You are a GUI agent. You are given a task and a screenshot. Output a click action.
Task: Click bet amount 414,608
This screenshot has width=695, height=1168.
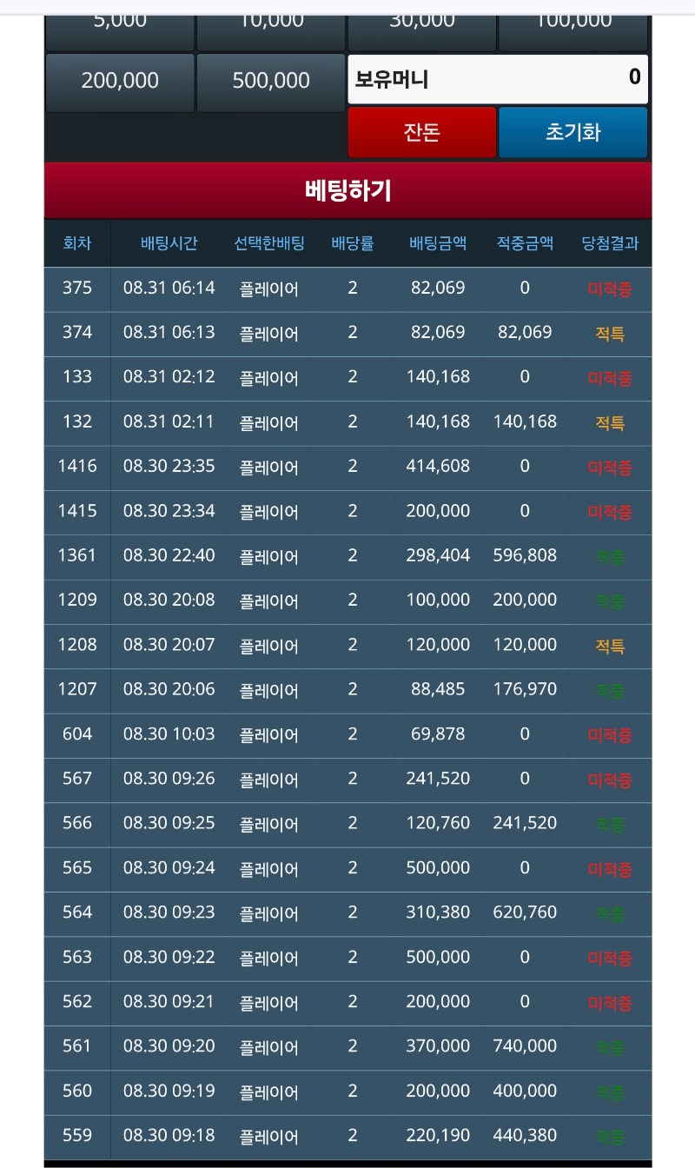tap(438, 466)
